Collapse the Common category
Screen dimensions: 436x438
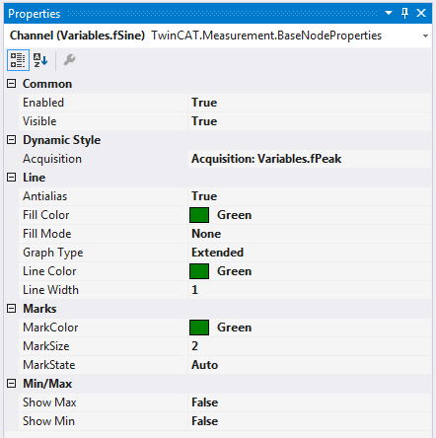coord(12,84)
